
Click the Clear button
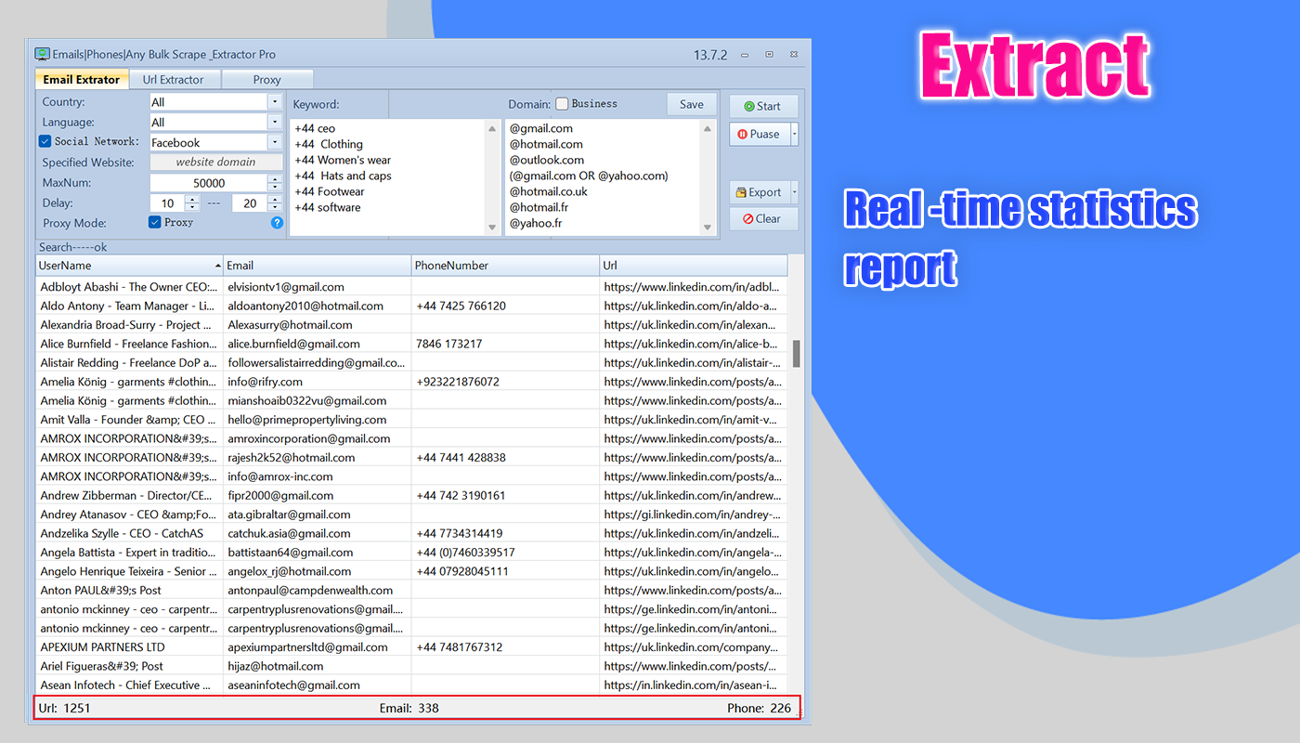pos(762,219)
